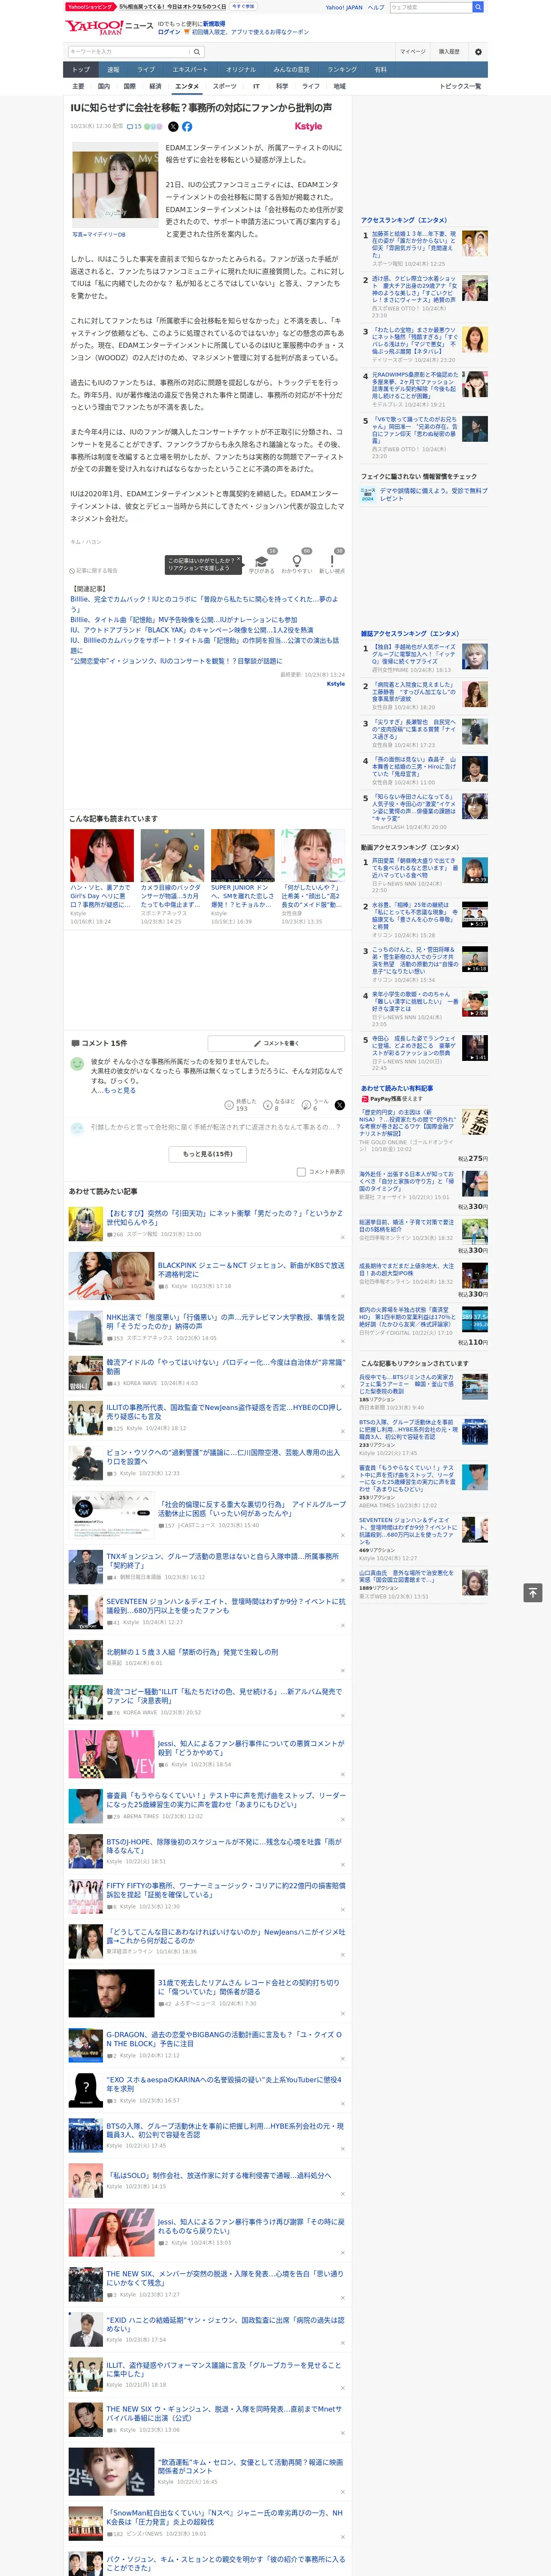Image resolution: width=551 pixels, height=2576 pixels.
Task: Open the settings gear icon
Action: [478, 51]
